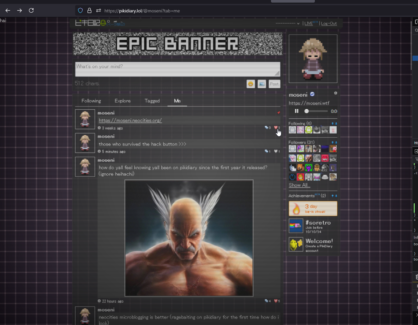Move the Following section down with its arrow

click(336, 124)
